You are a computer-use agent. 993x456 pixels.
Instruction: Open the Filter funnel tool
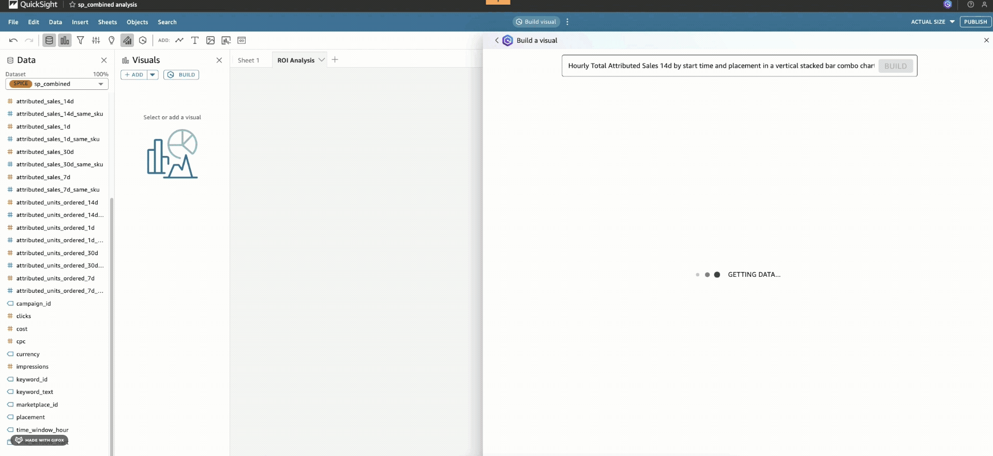coord(81,40)
